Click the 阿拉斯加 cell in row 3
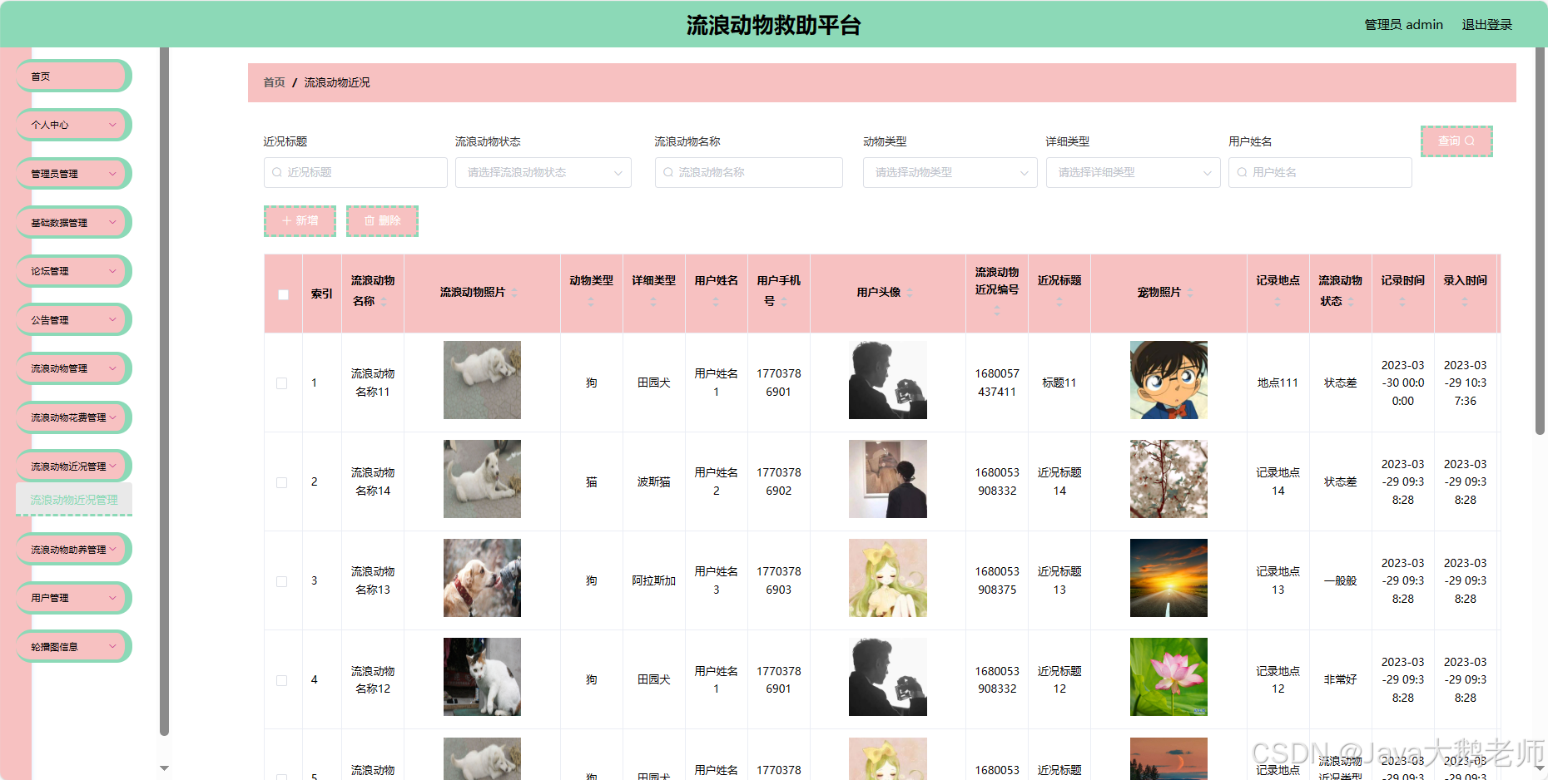This screenshot has width=1548, height=780. pyautogui.click(x=653, y=581)
